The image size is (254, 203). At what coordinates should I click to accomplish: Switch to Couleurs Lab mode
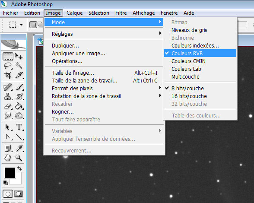200,69
